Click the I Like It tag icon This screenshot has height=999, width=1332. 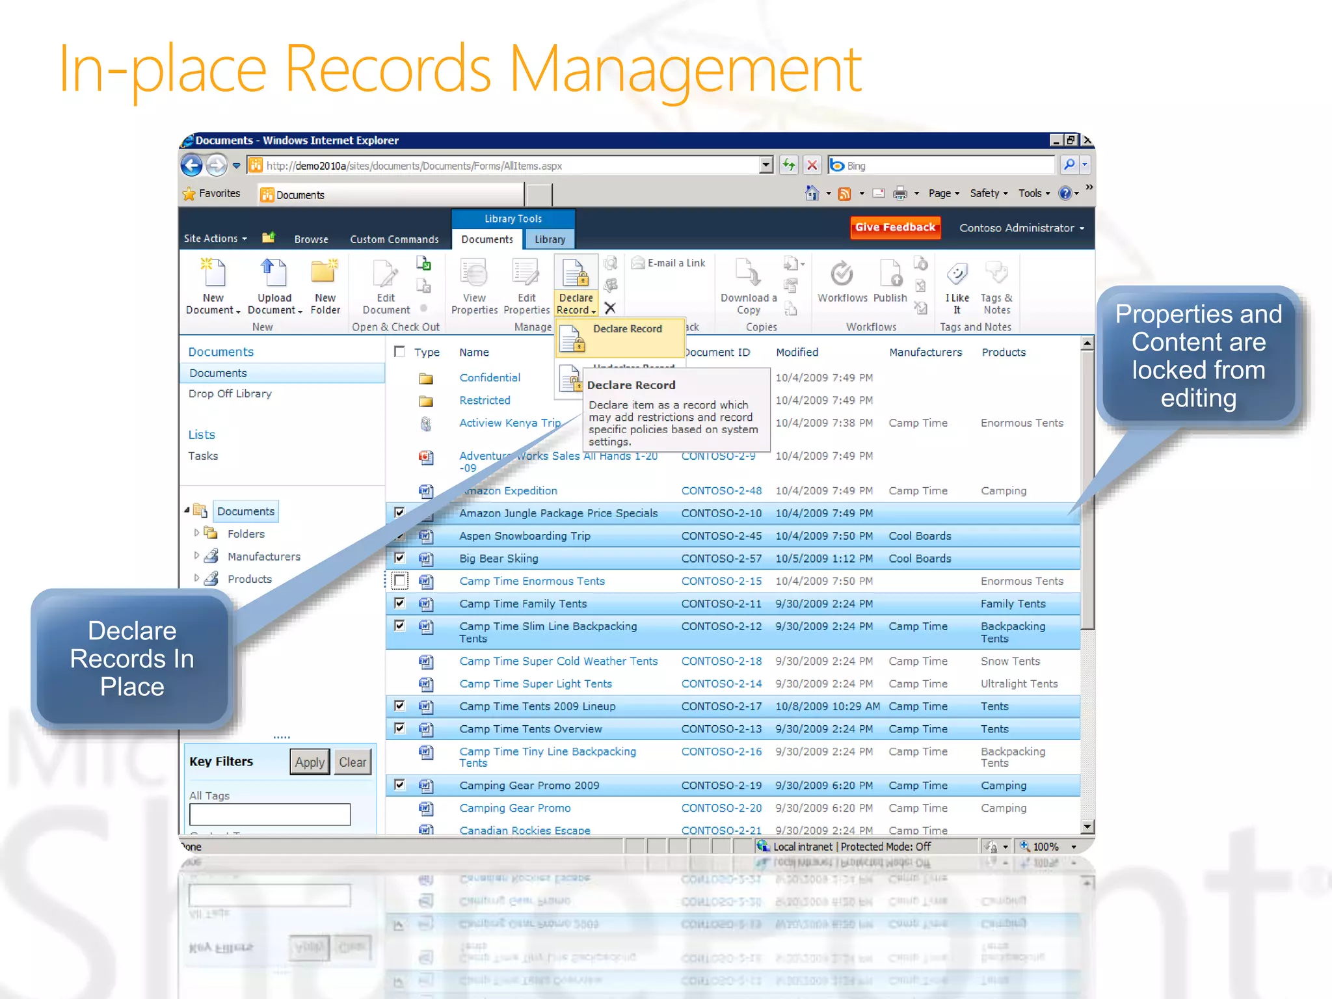[957, 274]
